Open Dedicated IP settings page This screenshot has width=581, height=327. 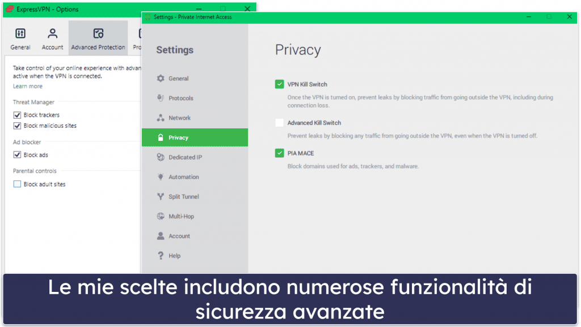point(186,157)
